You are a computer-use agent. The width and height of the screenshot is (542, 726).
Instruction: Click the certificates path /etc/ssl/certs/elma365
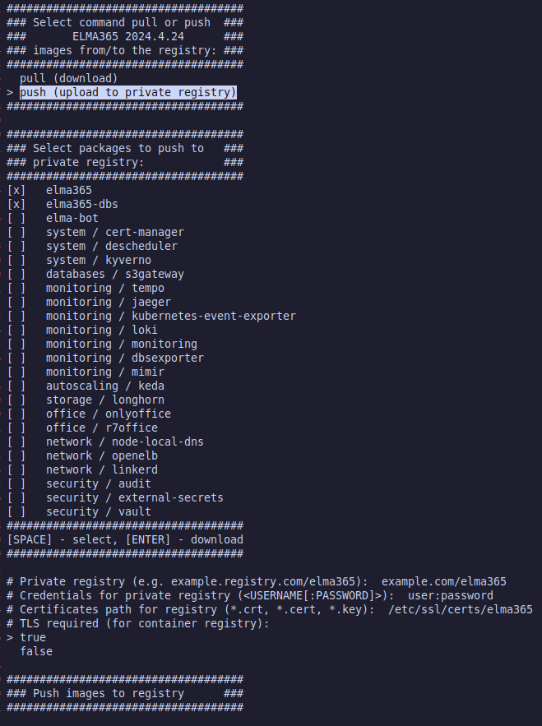pos(461,609)
